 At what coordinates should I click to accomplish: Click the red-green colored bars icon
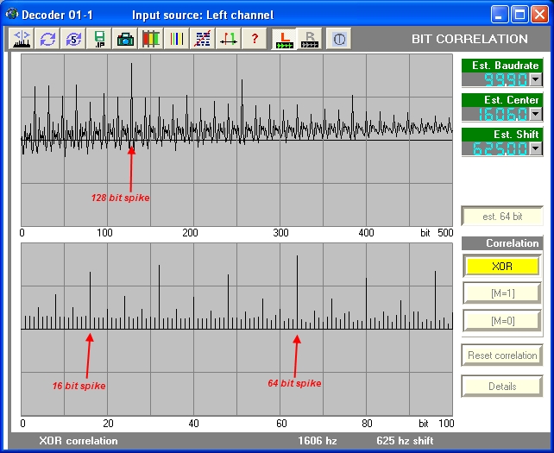pos(151,39)
